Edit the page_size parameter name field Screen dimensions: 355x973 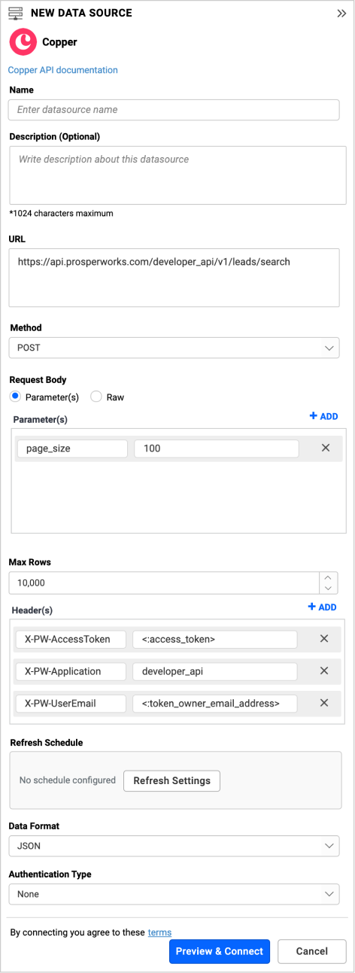72,448
